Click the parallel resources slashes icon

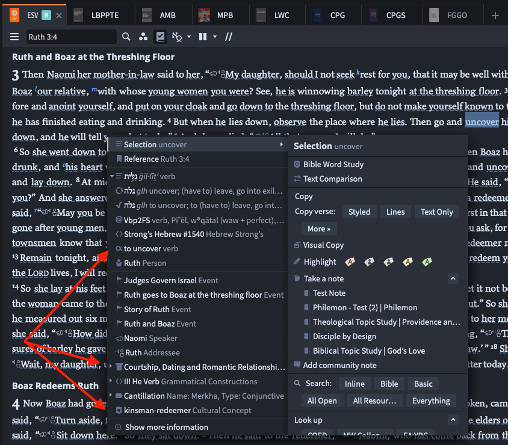coord(229,37)
